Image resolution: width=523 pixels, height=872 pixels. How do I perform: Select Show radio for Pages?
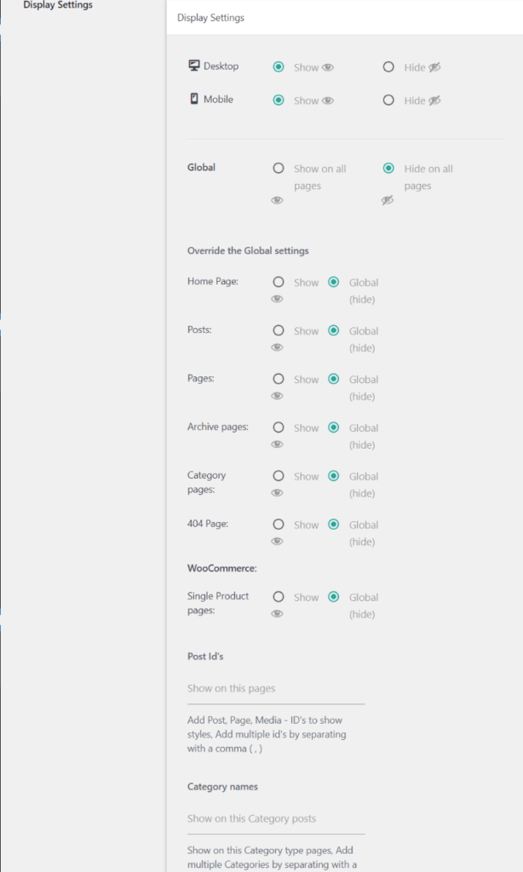(279, 380)
